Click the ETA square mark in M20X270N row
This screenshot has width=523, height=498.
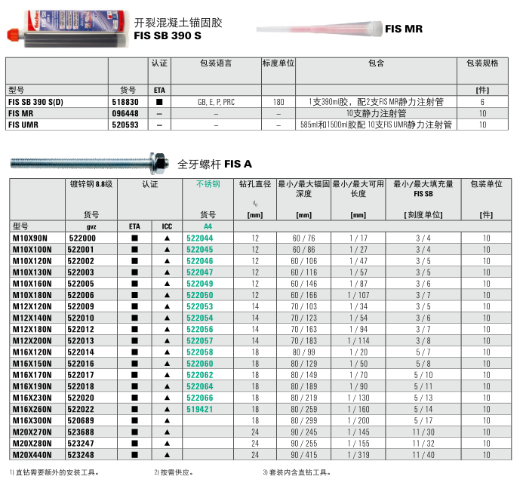[x=134, y=432]
